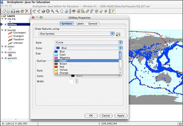Click the Zoom to Full Extent globe
The image size is (183, 126).
[x=48, y=11]
